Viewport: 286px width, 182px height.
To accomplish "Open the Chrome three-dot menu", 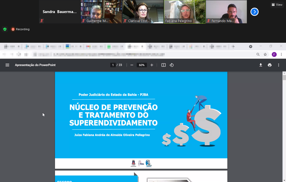I will [x=281, y=54].
